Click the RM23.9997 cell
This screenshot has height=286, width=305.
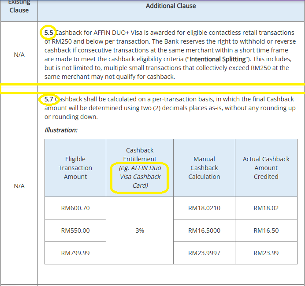(x=204, y=253)
